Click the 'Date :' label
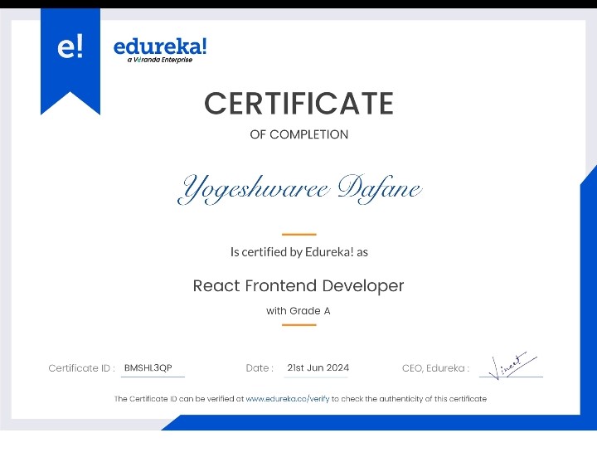This screenshot has width=597, height=462. [x=260, y=368]
